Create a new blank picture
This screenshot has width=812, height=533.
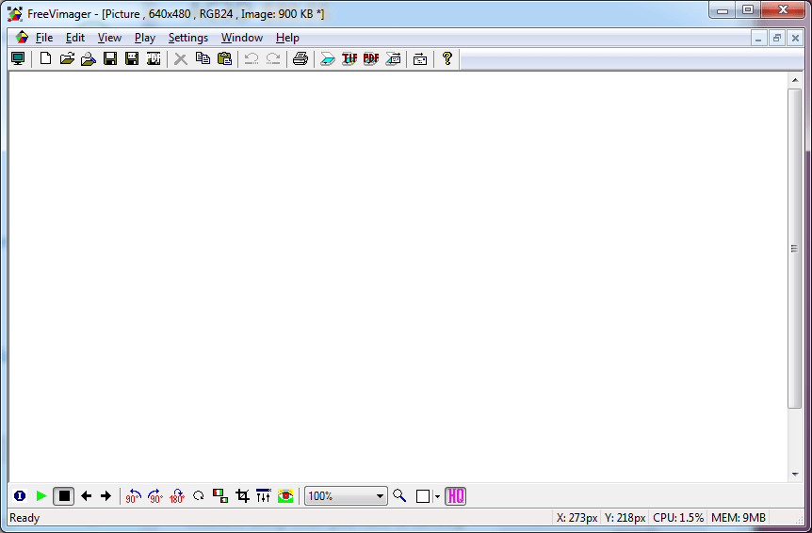click(45, 59)
